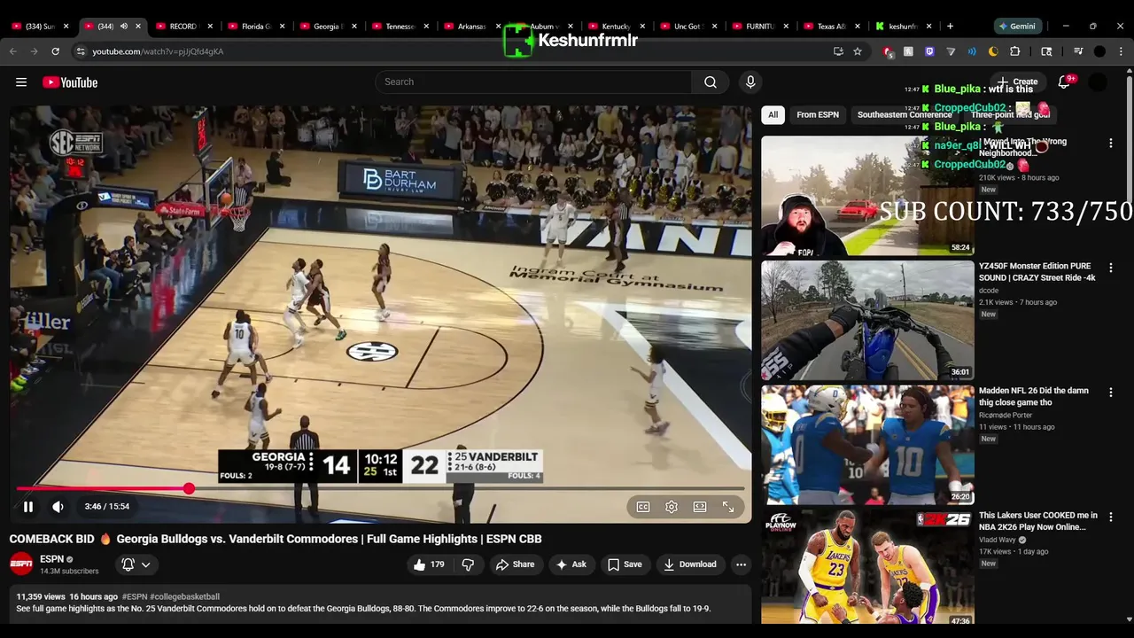Image resolution: width=1134 pixels, height=638 pixels.
Task: Open the Chrome three-dot menu
Action: point(1121,51)
